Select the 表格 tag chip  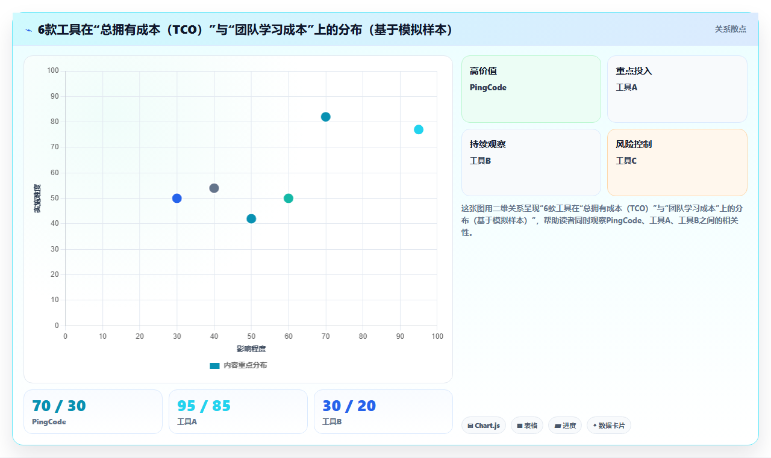click(527, 426)
